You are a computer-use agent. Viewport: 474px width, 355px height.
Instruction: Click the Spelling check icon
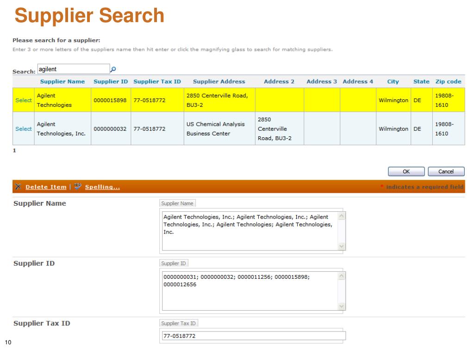click(78, 186)
